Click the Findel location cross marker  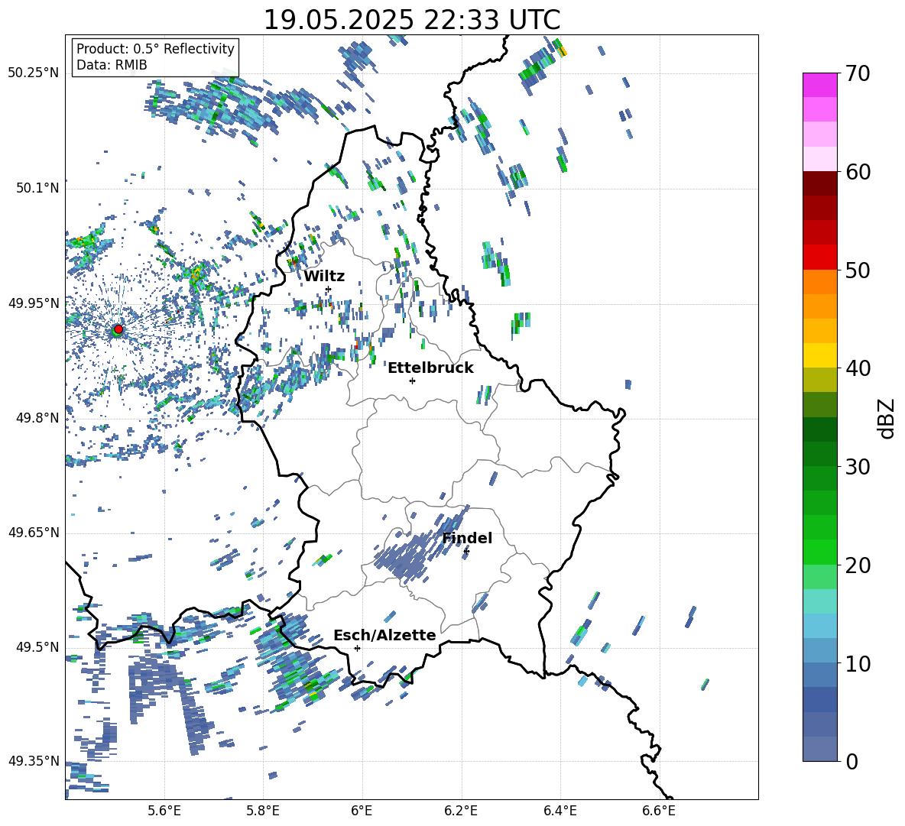[466, 552]
